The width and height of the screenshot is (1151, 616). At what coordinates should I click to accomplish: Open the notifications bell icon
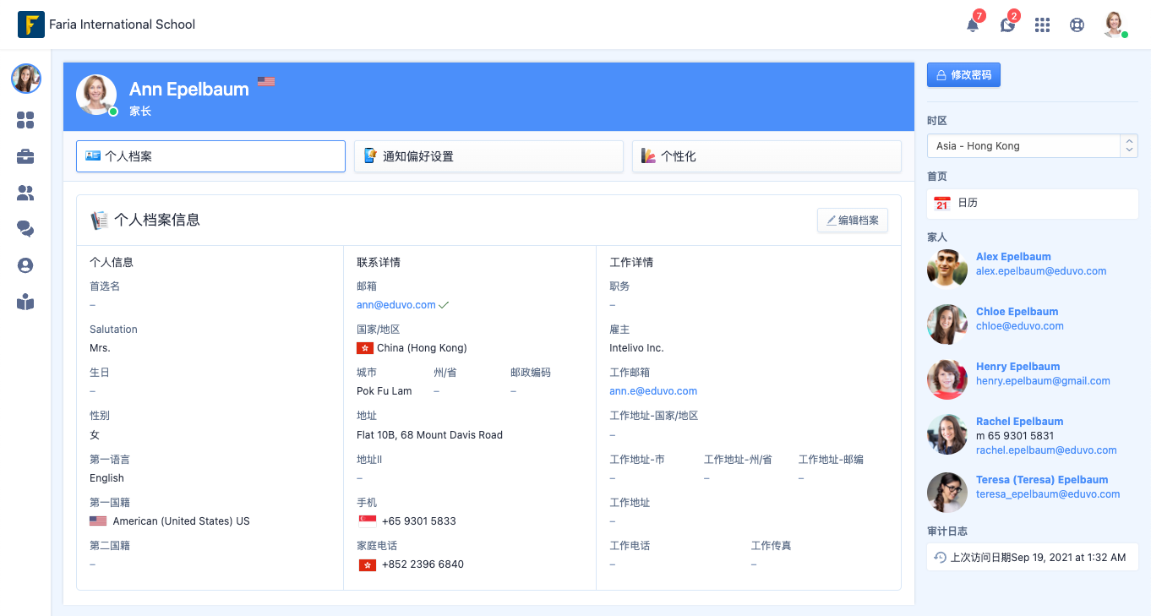tap(973, 25)
